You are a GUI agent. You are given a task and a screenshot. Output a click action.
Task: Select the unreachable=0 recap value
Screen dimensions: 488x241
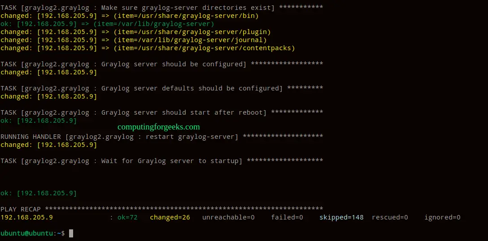pos(228,217)
